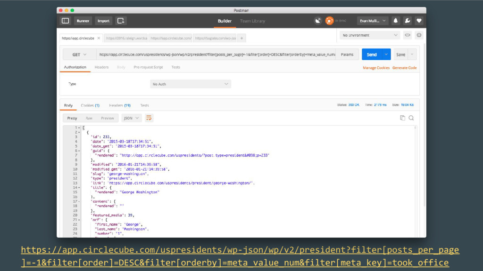This screenshot has height=271, width=483.
Task: Open the response Tests tab
Action: 144,105
